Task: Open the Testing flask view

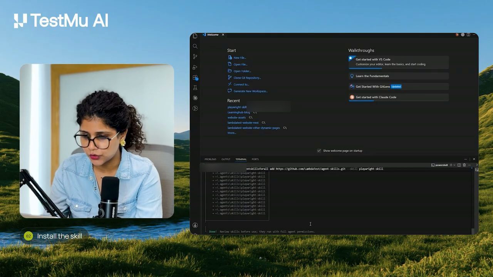Action: pyautogui.click(x=195, y=88)
